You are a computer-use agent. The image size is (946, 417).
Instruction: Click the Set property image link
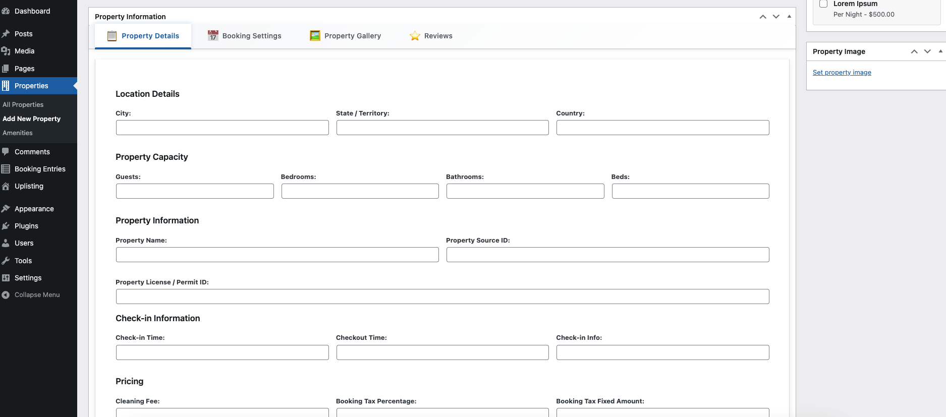tap(842, 73)
